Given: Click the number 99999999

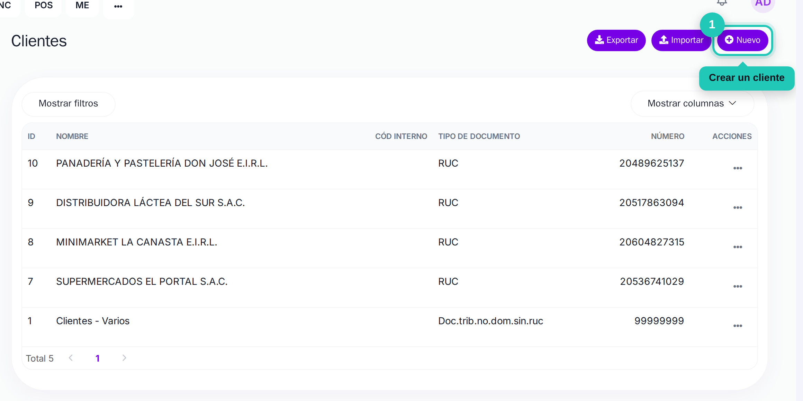Looking at the screenshot, I should pos(659,321).
